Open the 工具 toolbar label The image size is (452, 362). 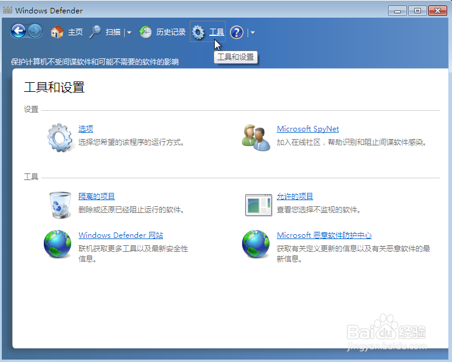pyautogui.click(x=217, y=32)
